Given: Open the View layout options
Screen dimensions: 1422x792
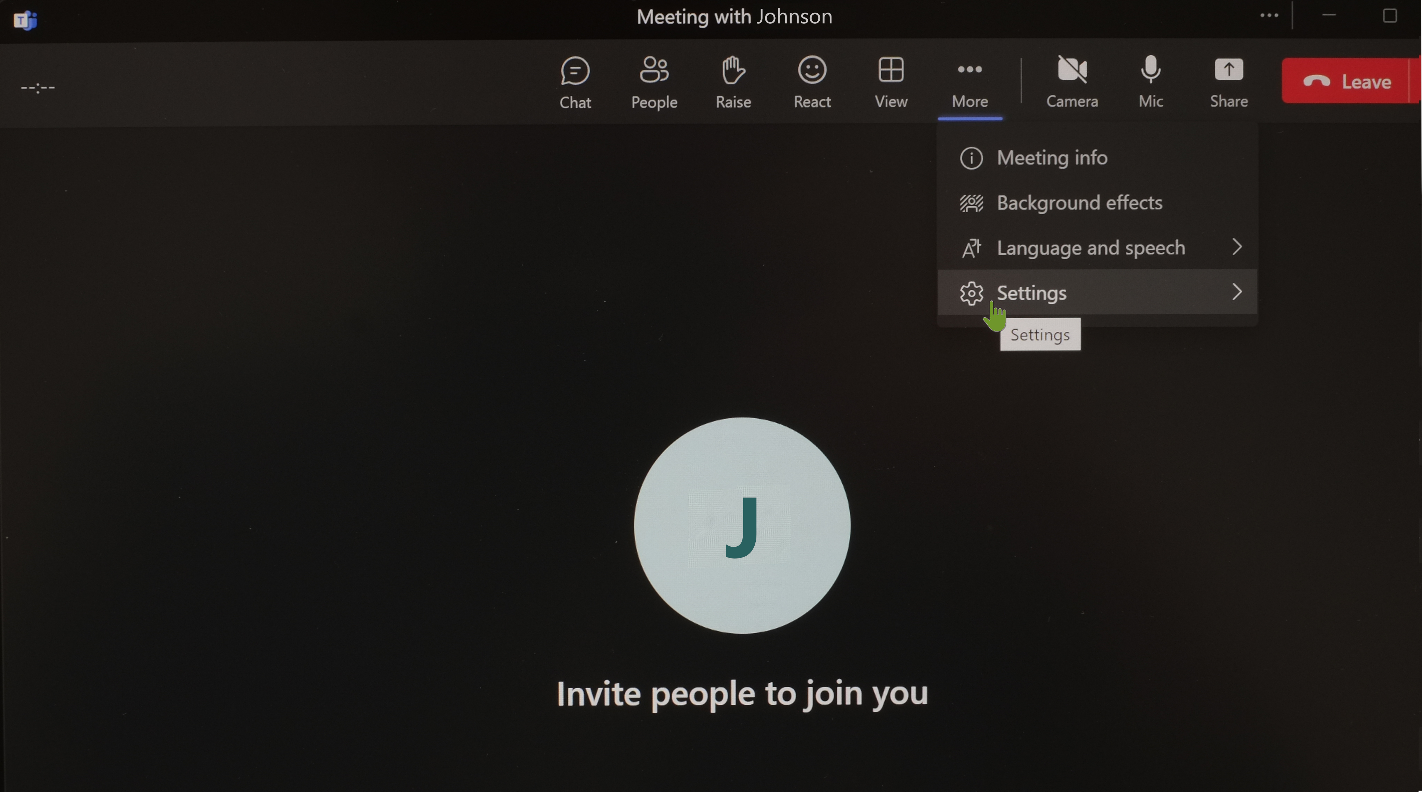Looking at the screenshot, I should click(x=891, y=83).
